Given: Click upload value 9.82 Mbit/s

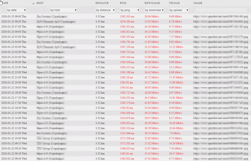Looking at the screenshot, I should [175, 42].
